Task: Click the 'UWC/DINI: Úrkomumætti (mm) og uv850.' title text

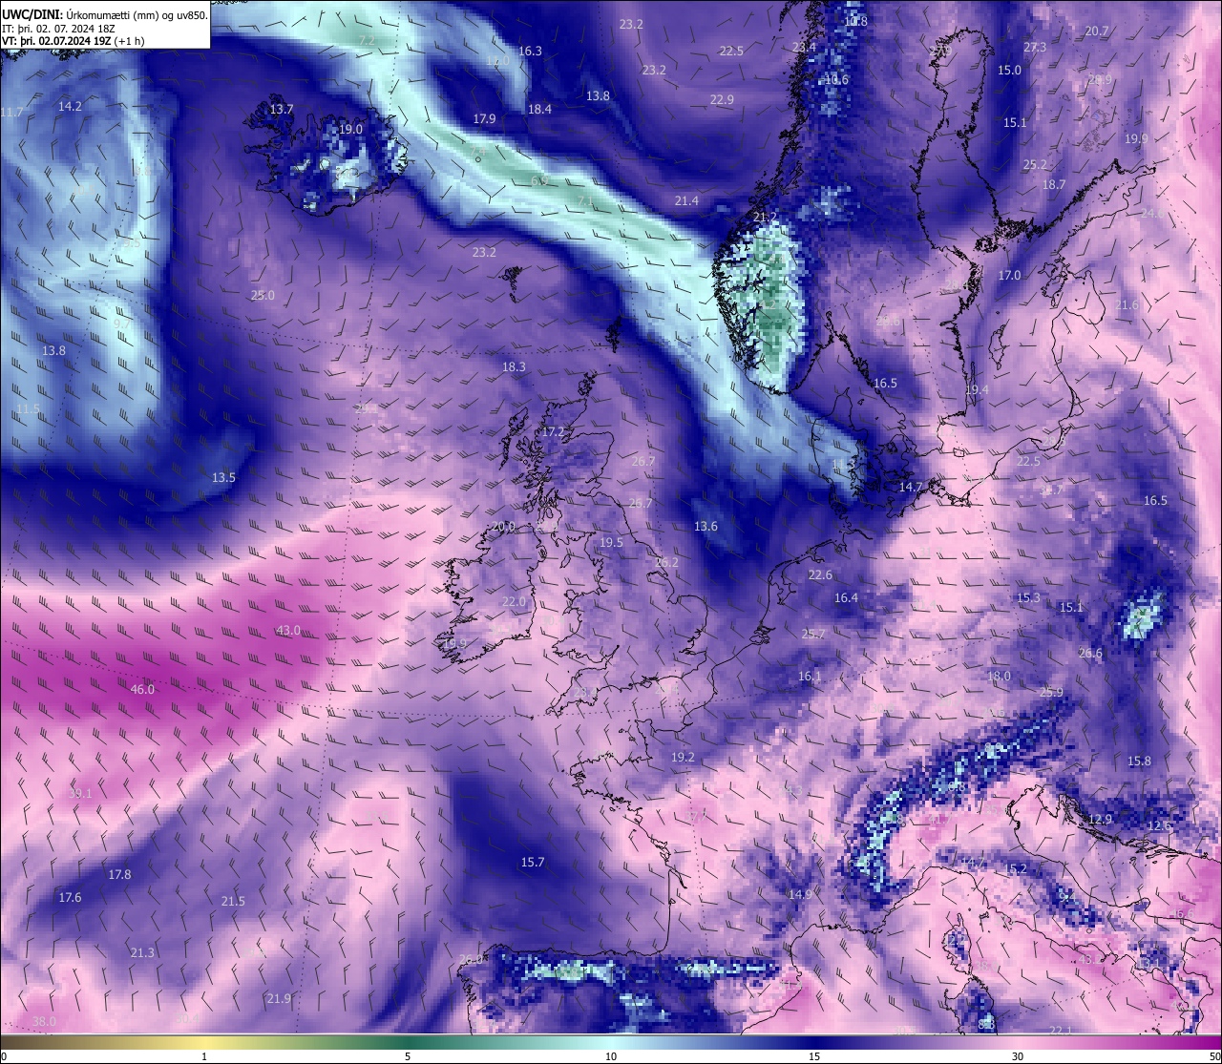Action: 105,14
